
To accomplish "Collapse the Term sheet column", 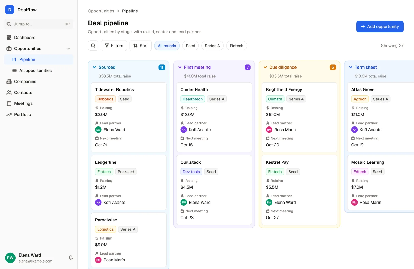I will coord(351,67).
